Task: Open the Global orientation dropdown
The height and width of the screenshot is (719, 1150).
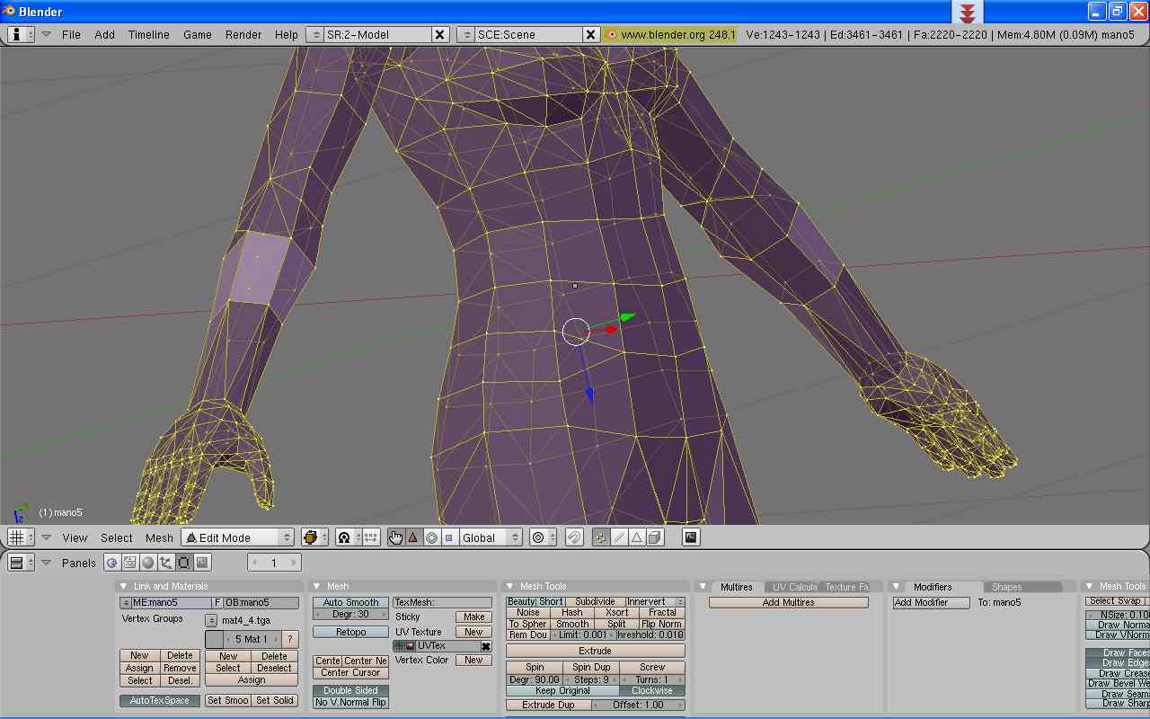Action: (491, 537)
